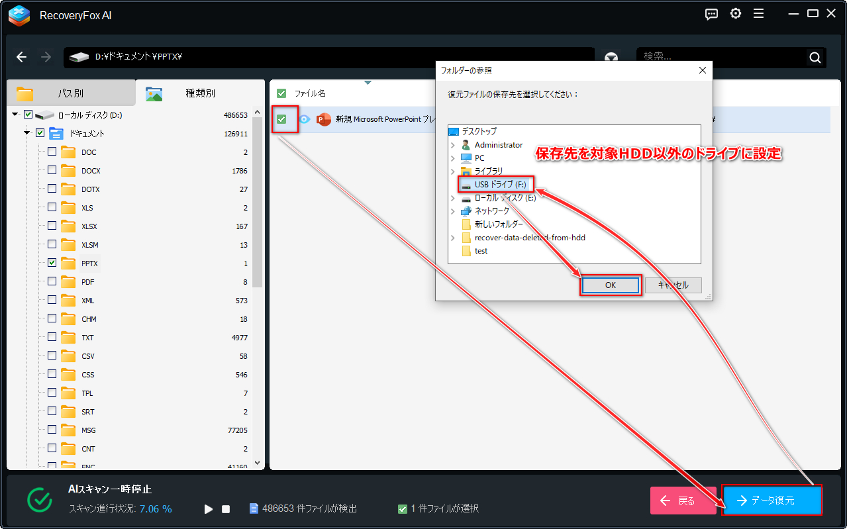Check the DOCX folder checkbox

click(52, 171)
